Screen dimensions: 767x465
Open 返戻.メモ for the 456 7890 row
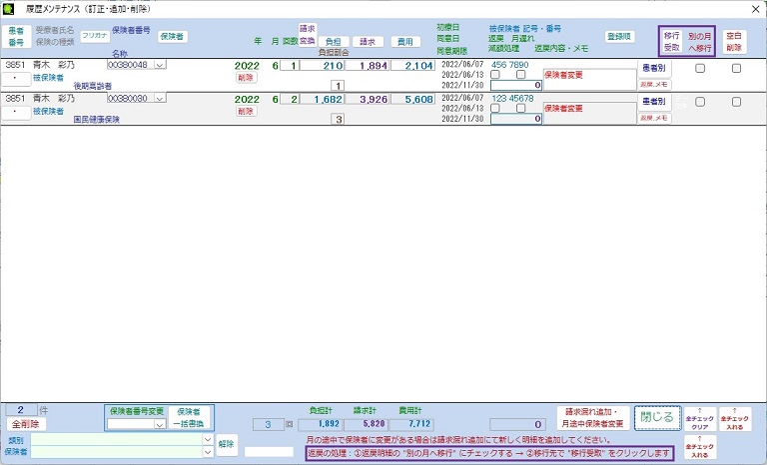coord(654,85)
